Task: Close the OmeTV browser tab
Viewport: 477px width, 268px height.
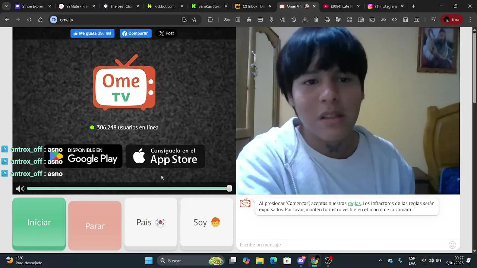Action: click(314, 6)
